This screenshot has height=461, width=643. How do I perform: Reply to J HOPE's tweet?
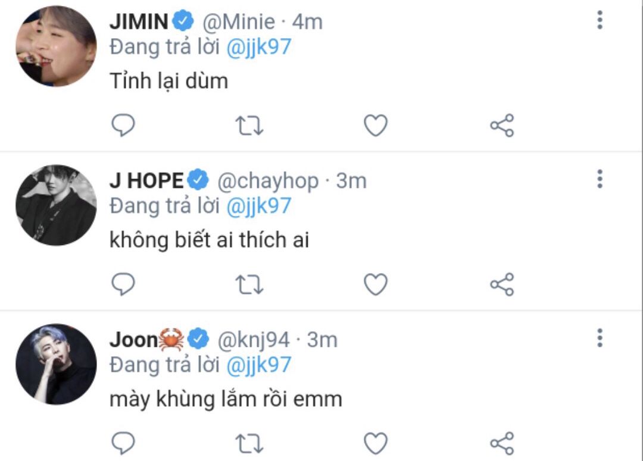123,284
